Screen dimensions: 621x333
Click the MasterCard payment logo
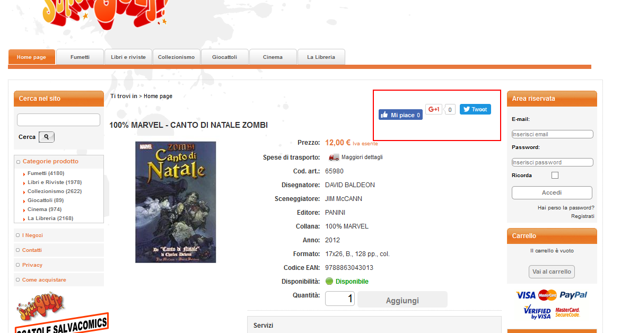click(547, 295)
